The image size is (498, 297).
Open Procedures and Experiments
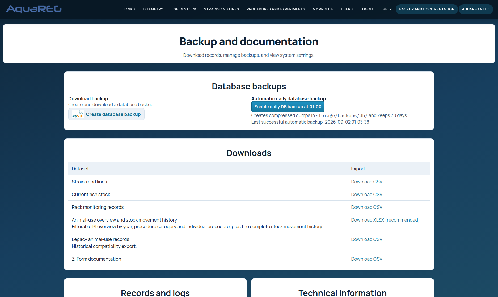(276, 9)
